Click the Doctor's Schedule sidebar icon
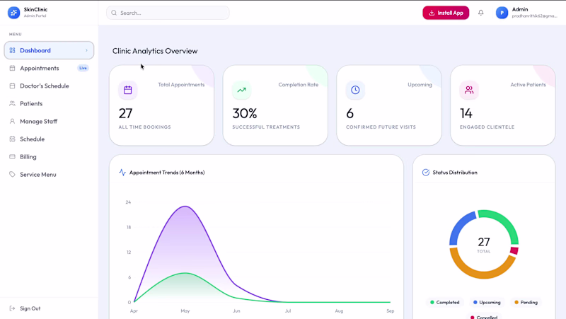The height and width of the screenshot is (319, 566). (x=12, y=86)
